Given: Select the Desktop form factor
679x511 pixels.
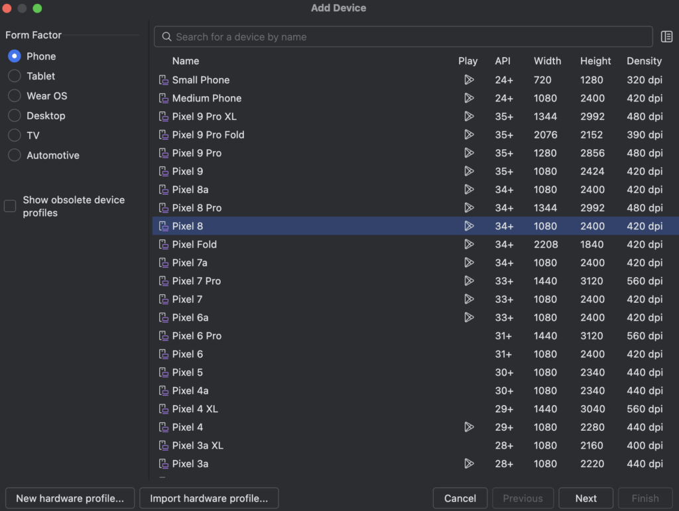Looking at the screenshot, I should (15, 115).
